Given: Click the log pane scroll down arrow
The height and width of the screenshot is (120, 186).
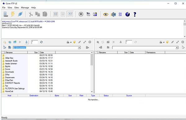Looking at the screenshot, I should pyautogui.click(x=184, y=36).
